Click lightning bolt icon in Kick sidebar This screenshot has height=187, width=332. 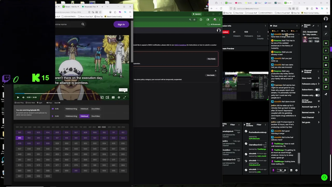(326, 50)
